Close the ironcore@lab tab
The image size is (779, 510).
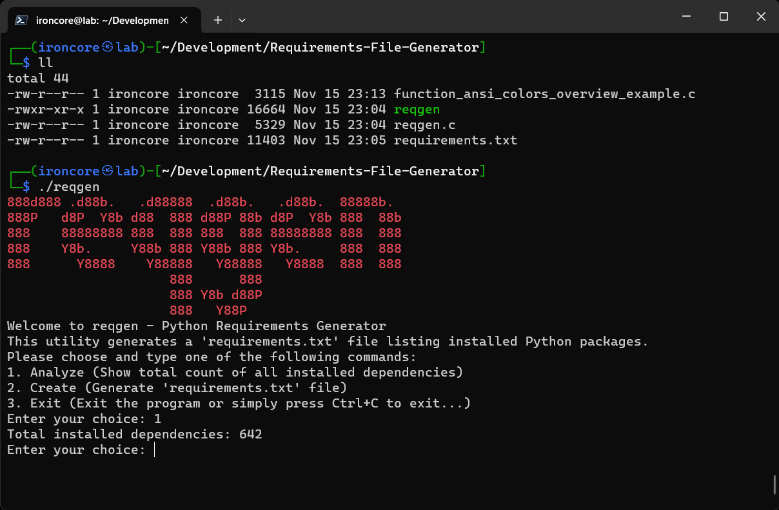184,20
